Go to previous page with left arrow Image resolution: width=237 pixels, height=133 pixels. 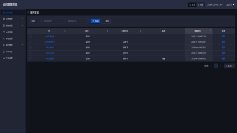pyautogui.click(x=211, y=66)
